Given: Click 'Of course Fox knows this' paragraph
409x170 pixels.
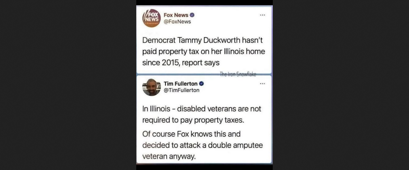Looking at the screenshot, I should pos(202,145).
